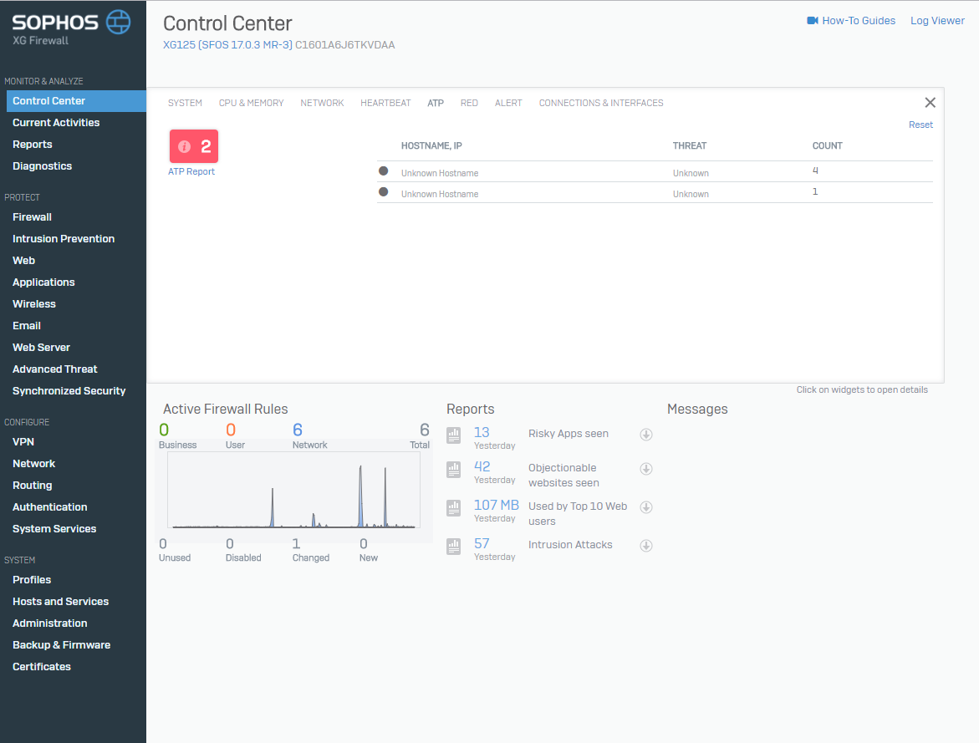979x743 pixels.
Task: Click the XG125 firmware version link
Action: click(228, 45)
